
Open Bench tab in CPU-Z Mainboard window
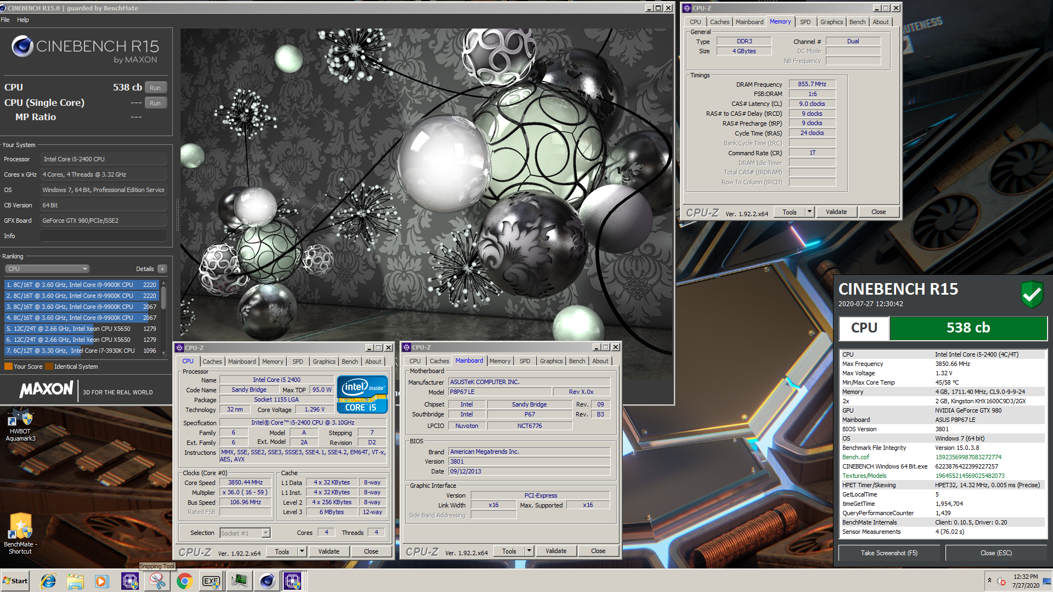tap(577, 361)
